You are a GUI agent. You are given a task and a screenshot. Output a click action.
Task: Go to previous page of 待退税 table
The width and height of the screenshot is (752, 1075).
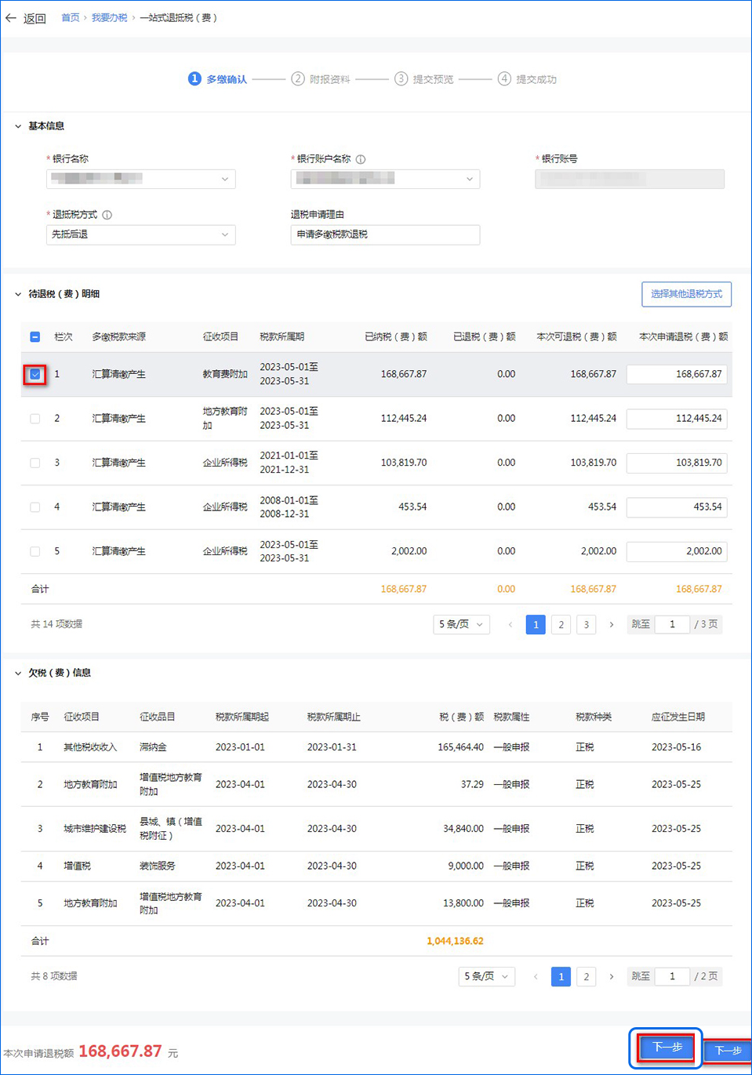pyautogui.click(x=510, y=625)
